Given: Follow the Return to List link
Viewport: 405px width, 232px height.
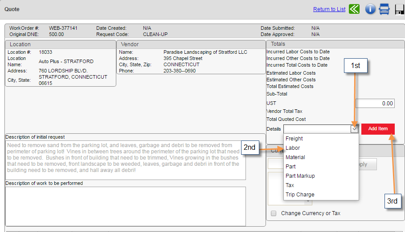Looking at the screenshot, I should pyautogui.click(x=329, y=9).
